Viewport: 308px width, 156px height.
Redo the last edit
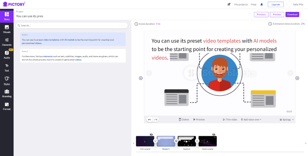pos(156,119)
